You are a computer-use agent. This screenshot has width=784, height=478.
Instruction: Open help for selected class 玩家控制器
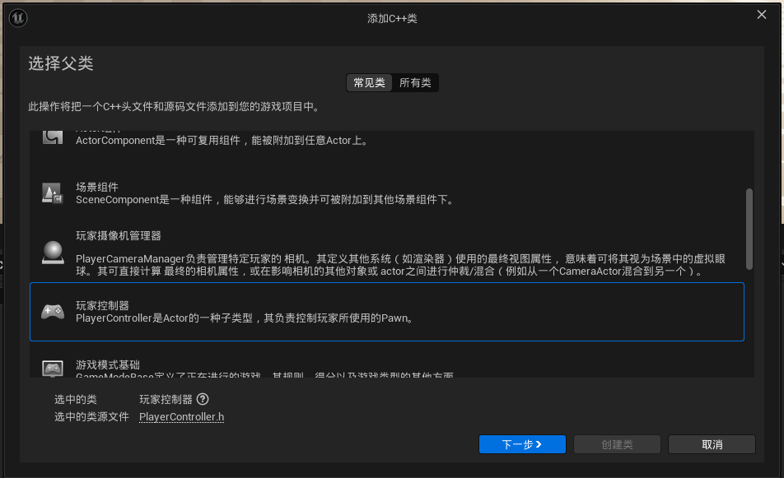[203, 399]
